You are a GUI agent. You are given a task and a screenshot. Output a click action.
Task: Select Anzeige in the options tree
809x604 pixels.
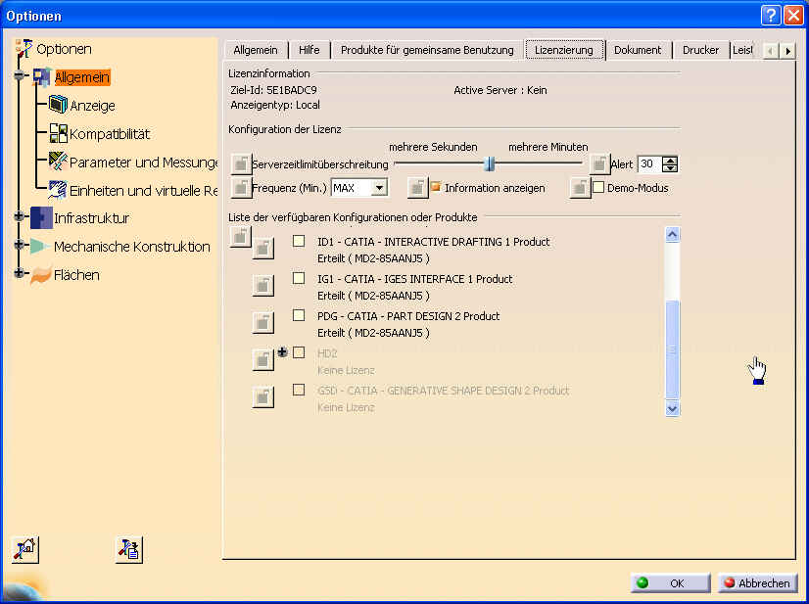pyautogui.click(x=92, y=106)
